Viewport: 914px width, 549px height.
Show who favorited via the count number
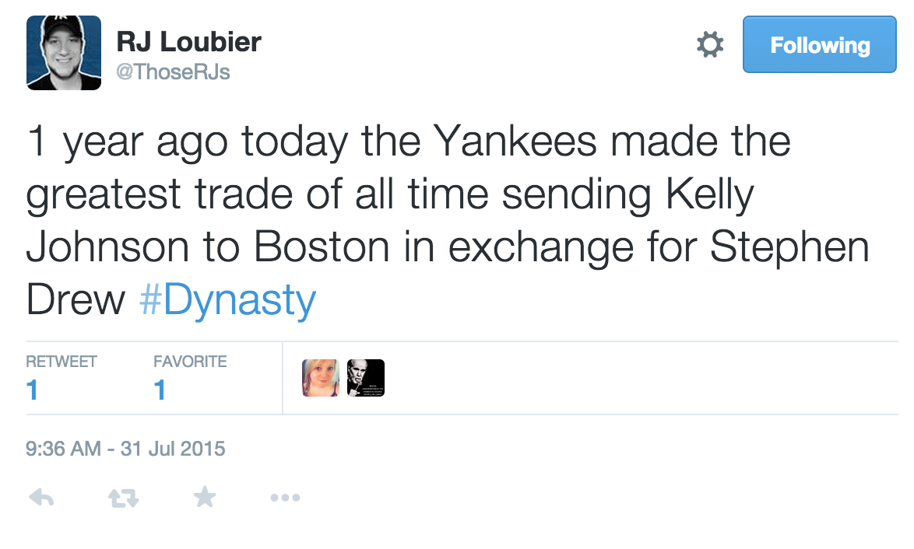[x=160, y=390]
